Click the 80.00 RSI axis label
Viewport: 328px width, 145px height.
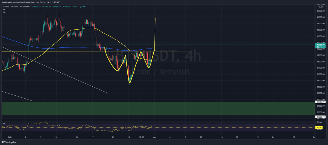pyautogui.click(x=319, y=123)
